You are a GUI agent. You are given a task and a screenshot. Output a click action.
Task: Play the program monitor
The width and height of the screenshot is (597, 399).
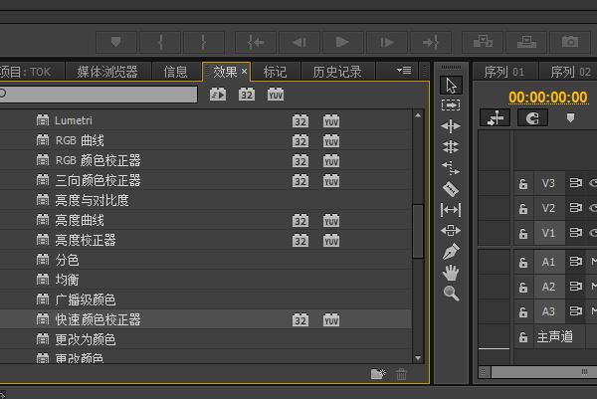342,42
